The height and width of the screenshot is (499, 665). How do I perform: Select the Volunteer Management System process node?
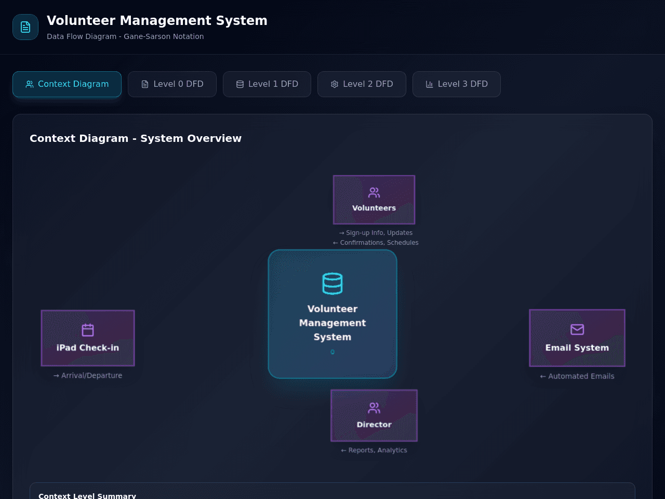[332, 314]
